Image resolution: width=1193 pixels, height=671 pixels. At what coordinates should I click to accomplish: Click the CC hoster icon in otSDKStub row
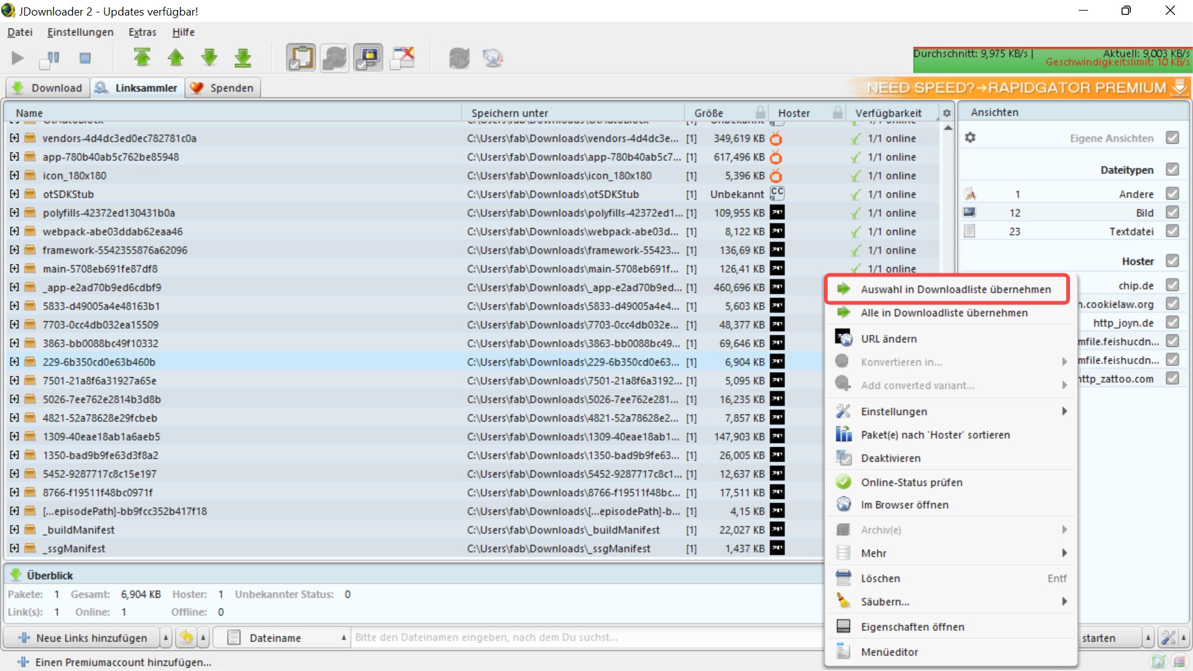pyautogui.click(x=777, y=193)
